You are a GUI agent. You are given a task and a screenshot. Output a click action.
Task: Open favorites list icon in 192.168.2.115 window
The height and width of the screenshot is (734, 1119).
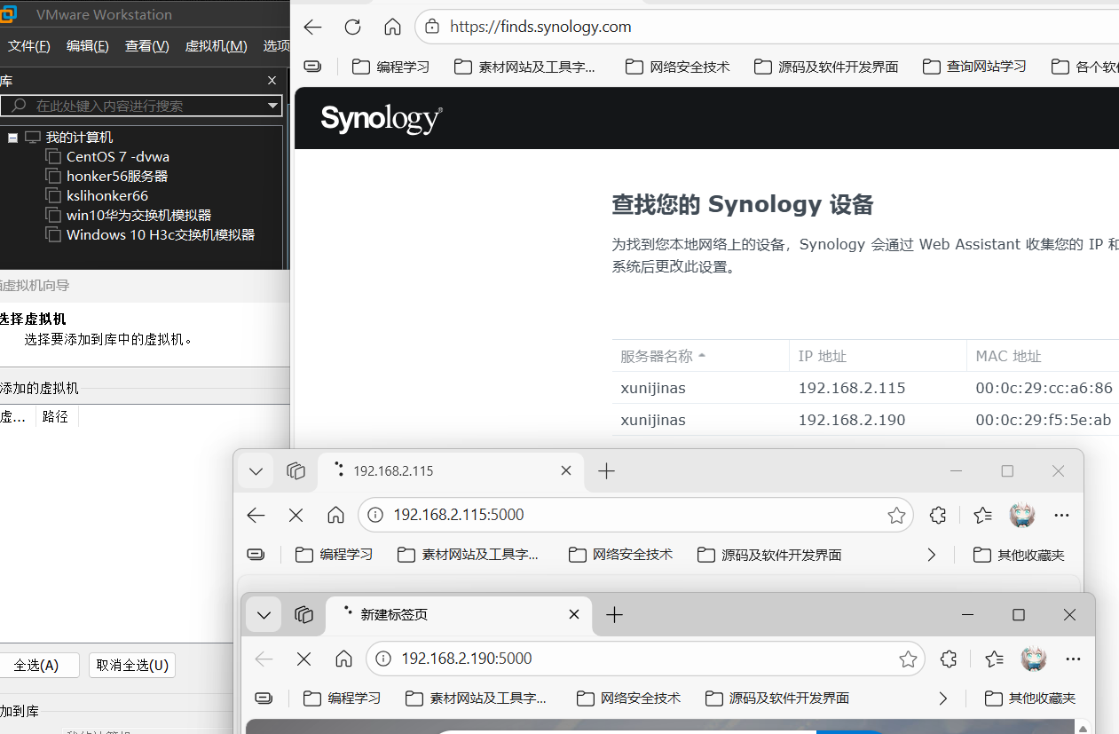pos(982,515)
